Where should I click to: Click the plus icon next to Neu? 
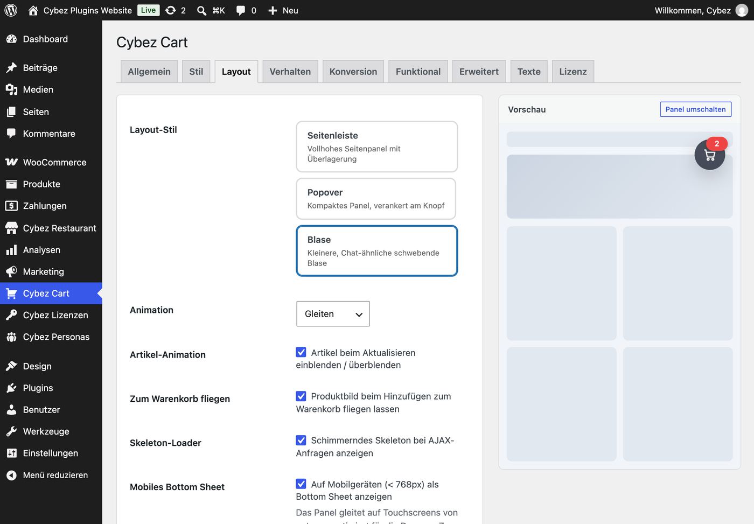273,10
